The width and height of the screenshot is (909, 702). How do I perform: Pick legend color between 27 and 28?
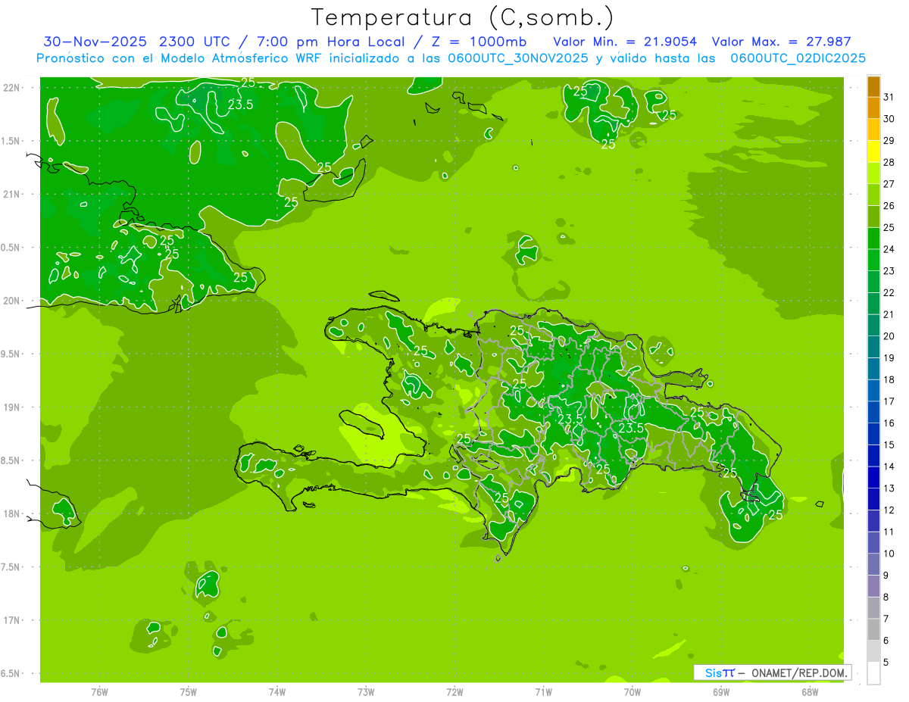coord(873,173)
